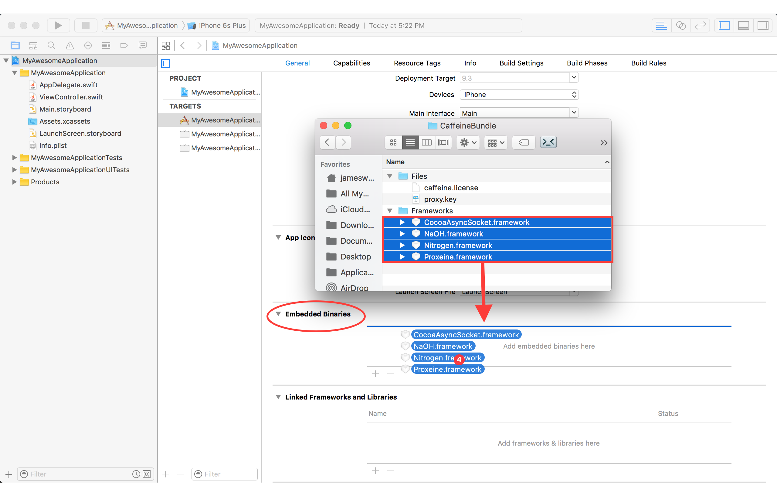Viewport: 777px width, 485px height.
Task: Add an embedded binary with plus button
Action: pos(375,374)
